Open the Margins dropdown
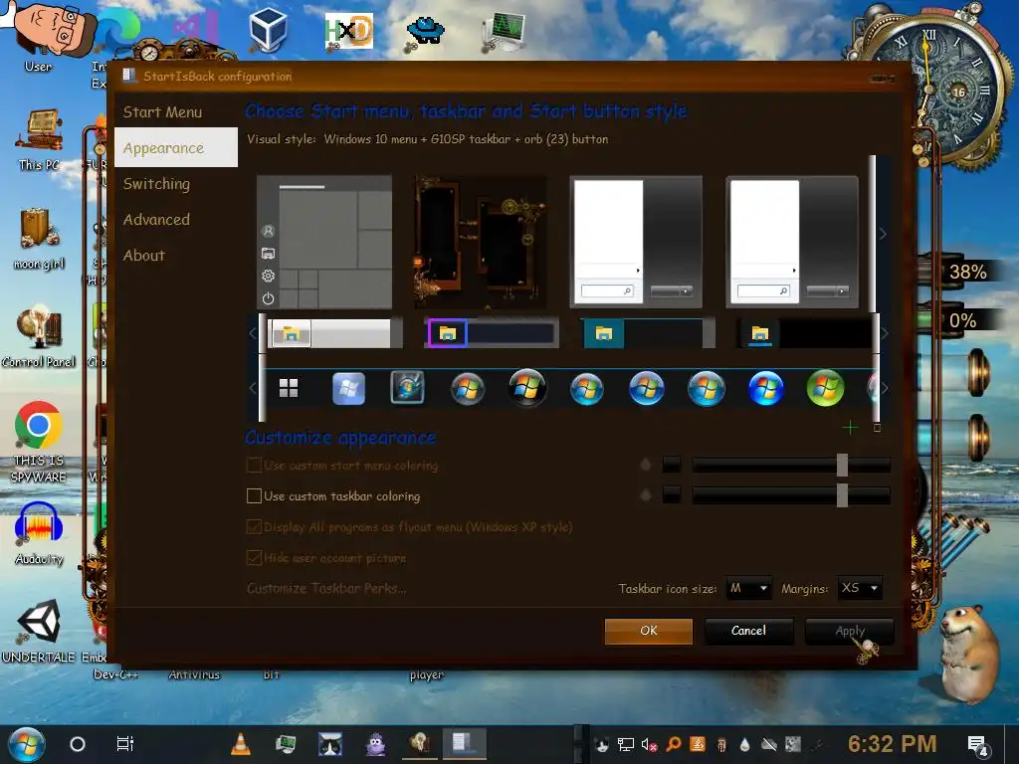This screenshot has height=764, width=1019. click(860, 588)
